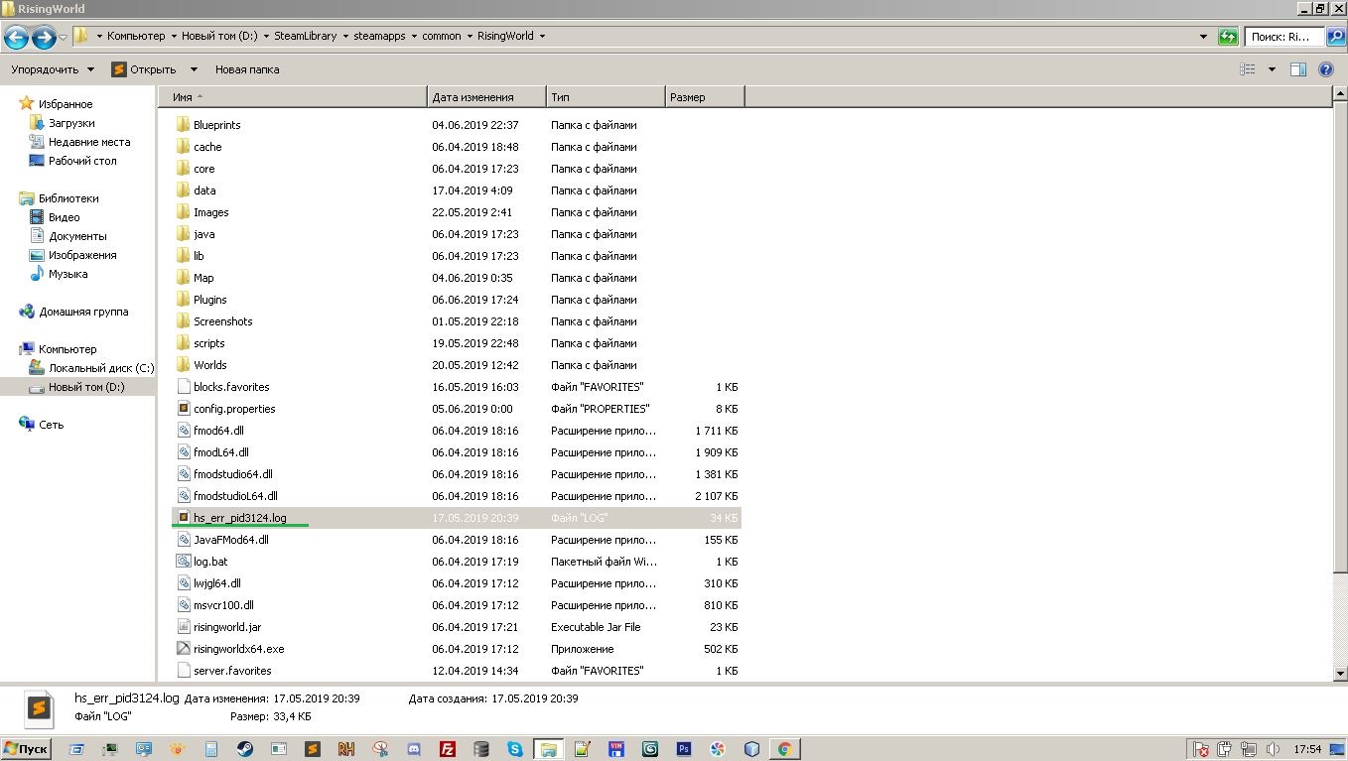This screenshot has width=1348, height=761.
Task: Click the large Sublime icon in details pane
Action: 39,707
